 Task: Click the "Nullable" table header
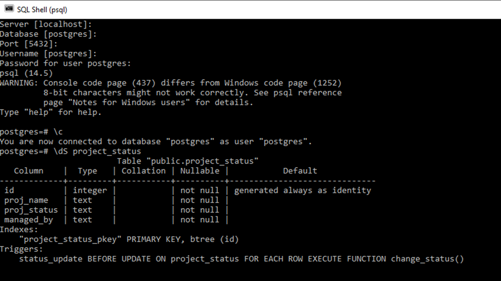pos(200,171)
